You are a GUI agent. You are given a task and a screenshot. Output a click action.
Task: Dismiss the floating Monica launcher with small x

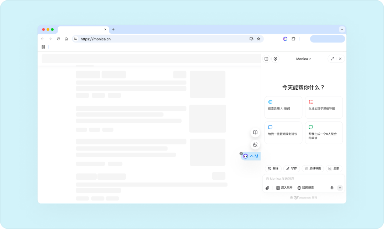(241, 153)
